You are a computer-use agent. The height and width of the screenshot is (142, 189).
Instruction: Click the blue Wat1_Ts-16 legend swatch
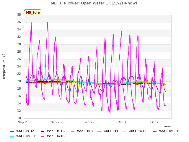(43, 131)
